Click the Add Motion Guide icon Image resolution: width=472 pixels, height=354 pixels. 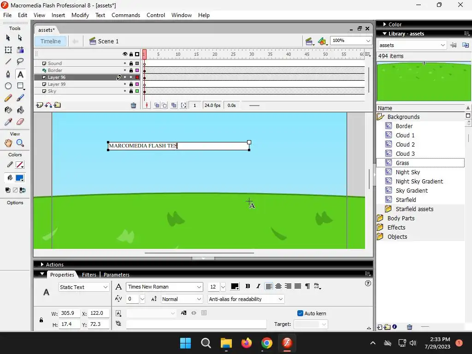tap(48, 105)
